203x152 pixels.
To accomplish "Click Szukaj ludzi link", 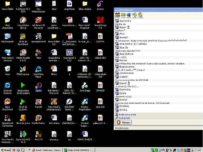I will 125,118.
